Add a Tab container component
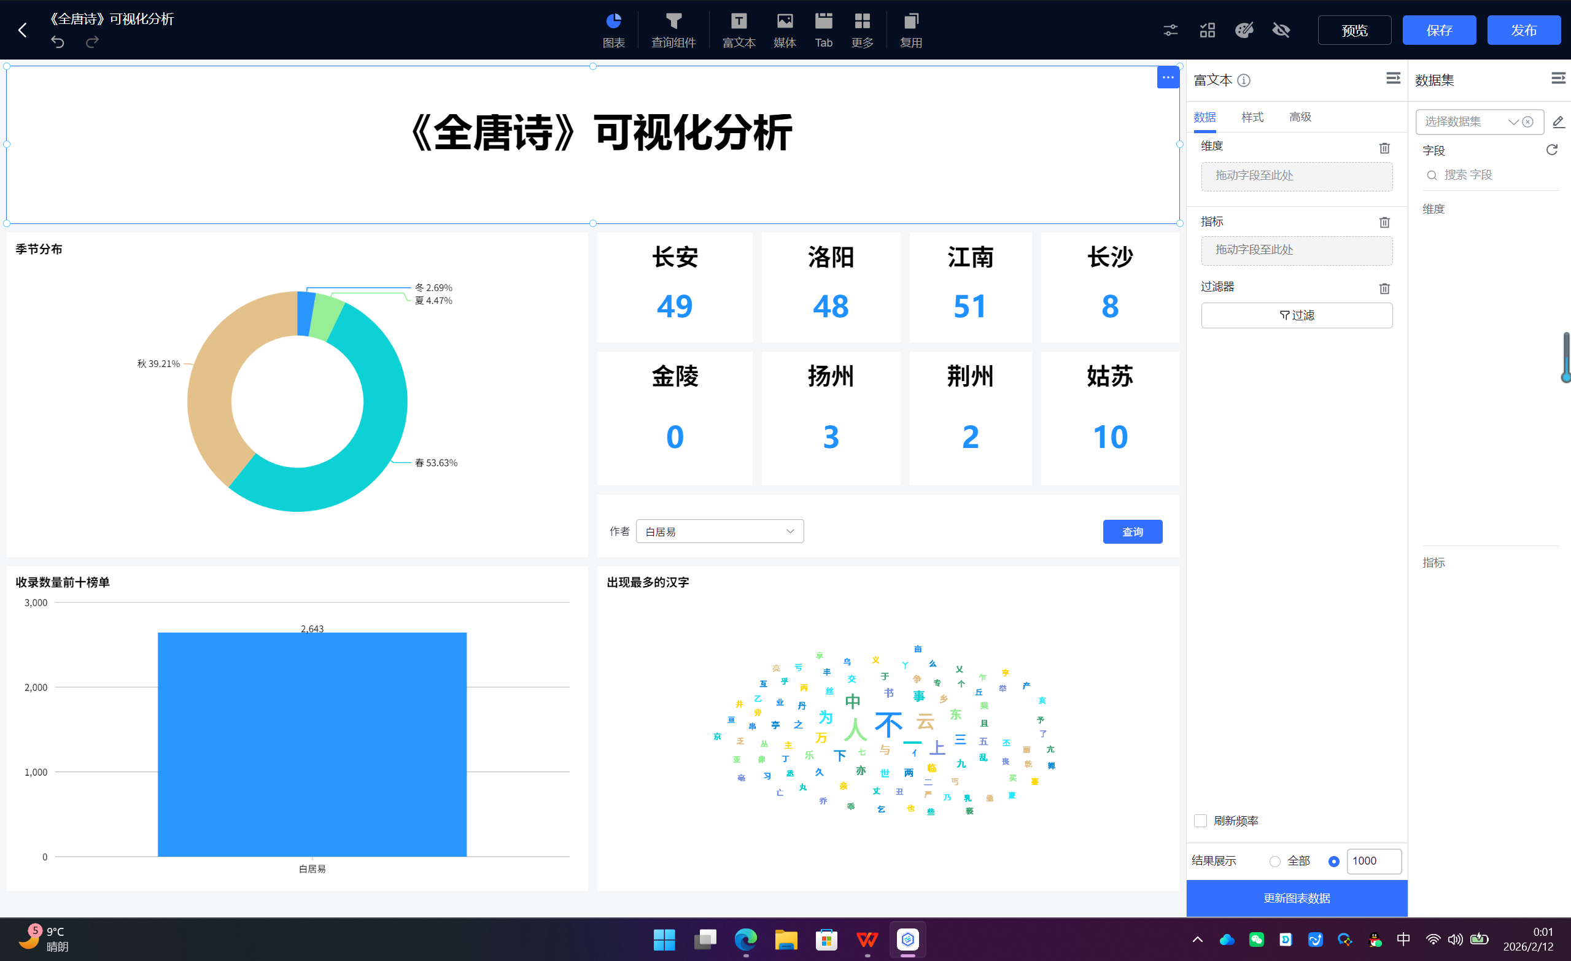This screenshot has height=961, width=1571. (x=823, y=30)
